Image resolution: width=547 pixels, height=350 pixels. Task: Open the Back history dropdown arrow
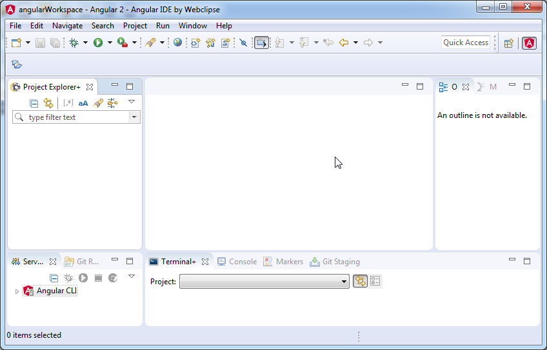click(355, 43)
